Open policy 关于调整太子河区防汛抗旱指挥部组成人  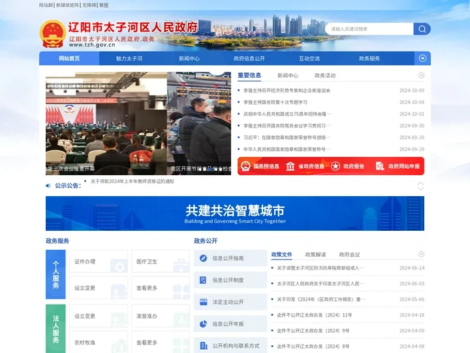click(321, 268)
